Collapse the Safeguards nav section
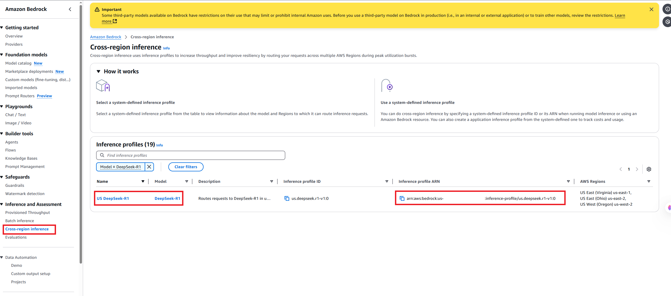Viewport: 671px width, 296px height. [2, 177]
